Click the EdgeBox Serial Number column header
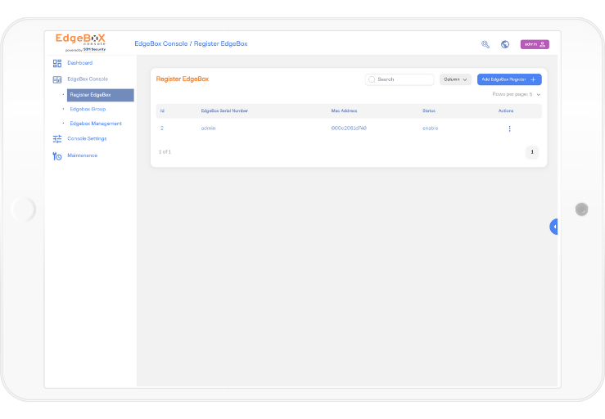Viewport: 605px width, 419px height. pos(224,110)
